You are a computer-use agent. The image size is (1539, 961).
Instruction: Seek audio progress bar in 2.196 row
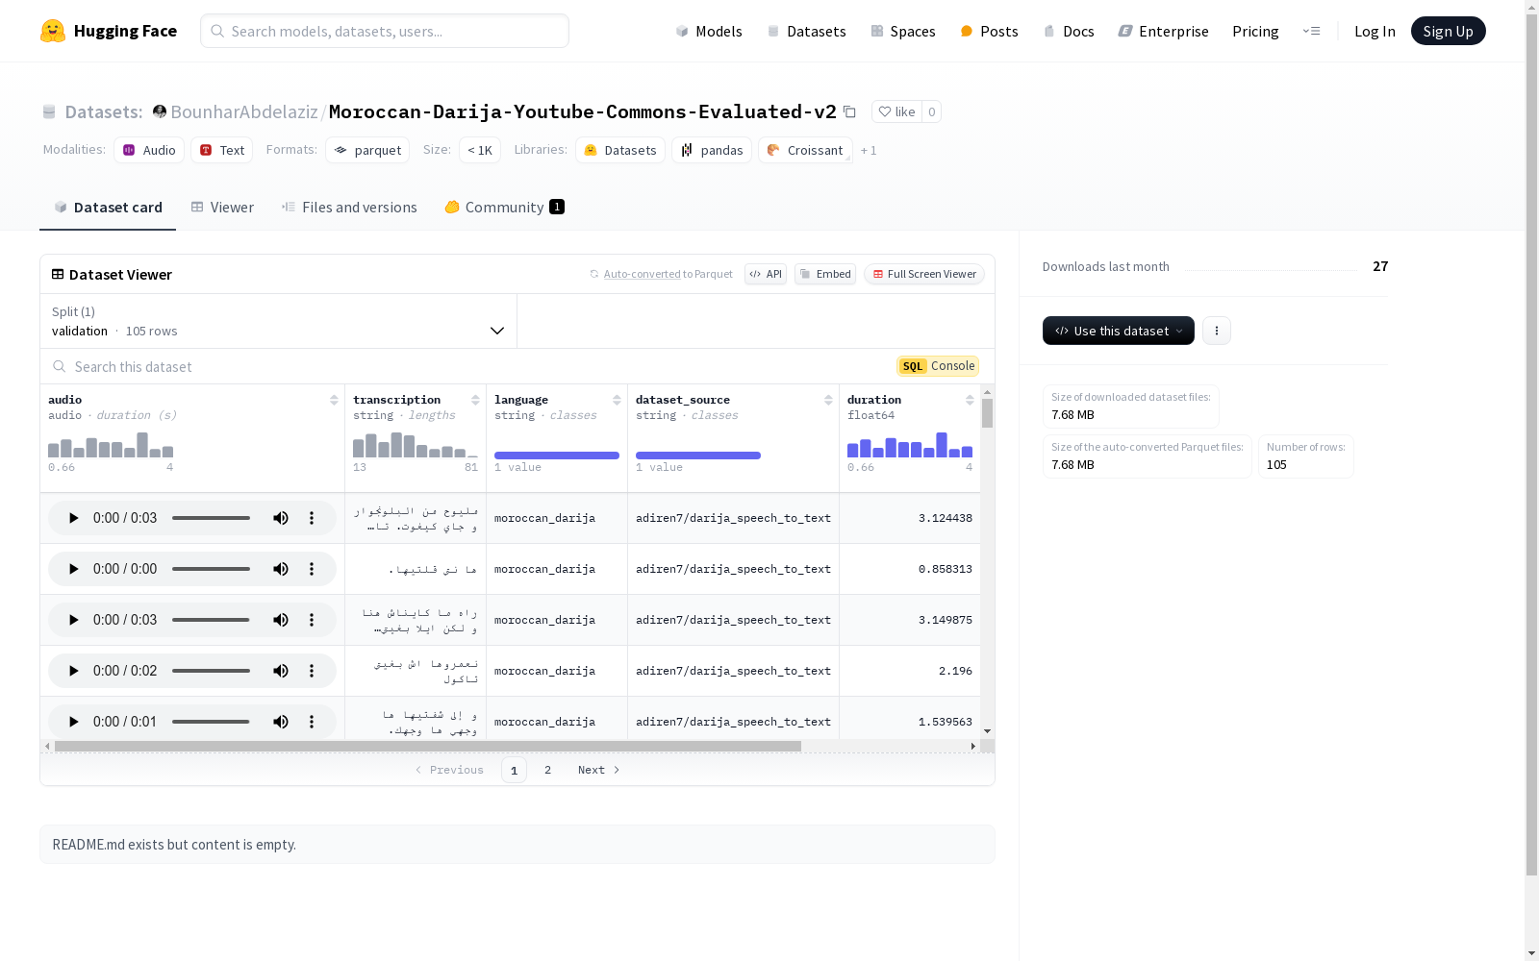(x=212, y=671)
